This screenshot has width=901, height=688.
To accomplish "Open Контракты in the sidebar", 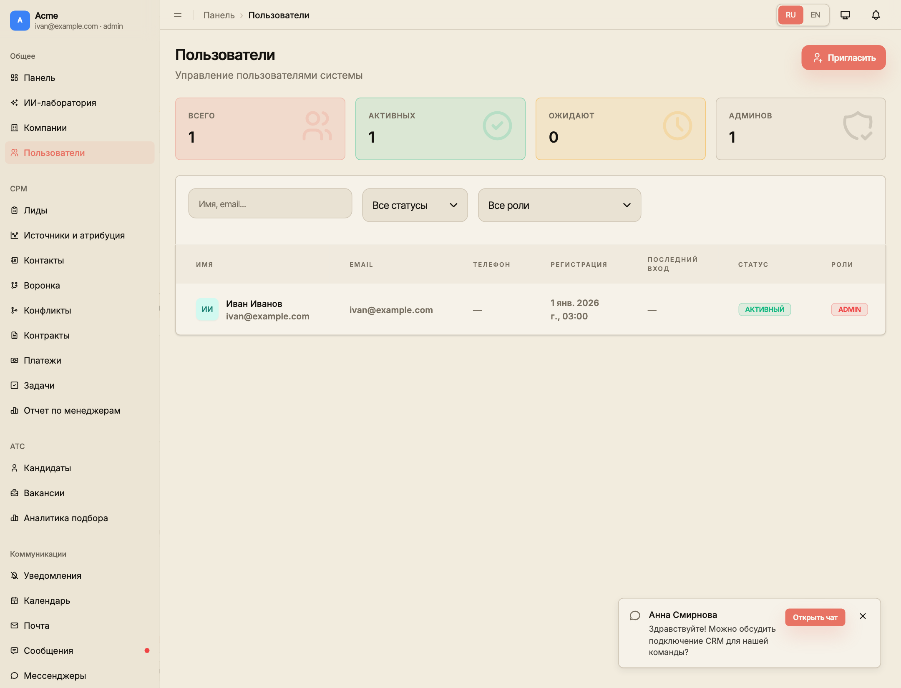I will [80, 335].
